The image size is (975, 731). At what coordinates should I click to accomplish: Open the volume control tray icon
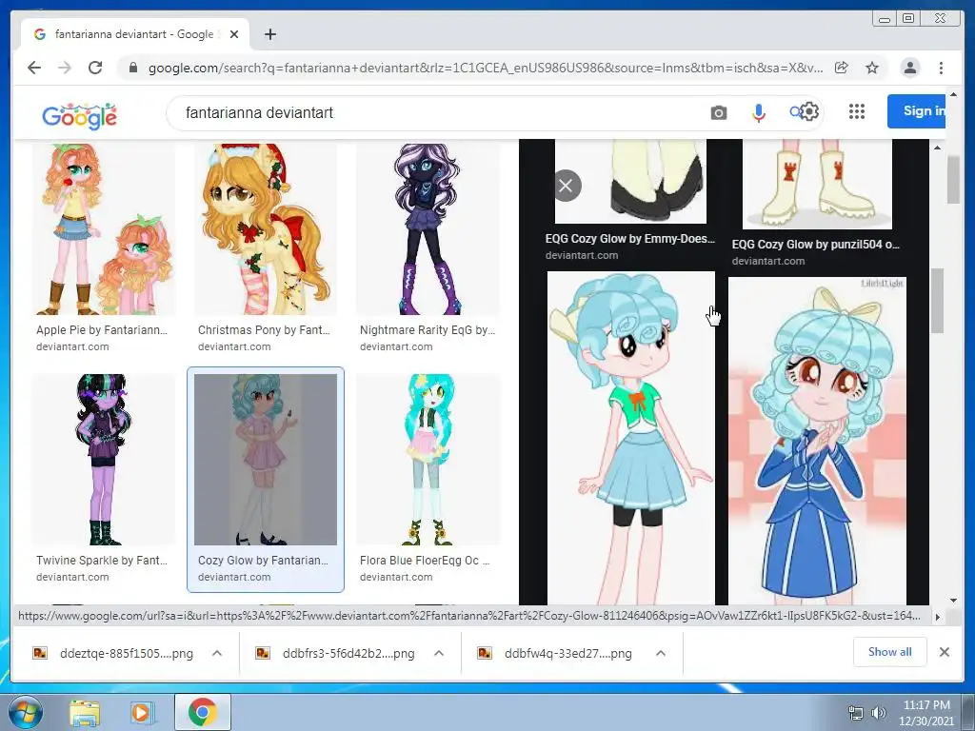point(879,713)
